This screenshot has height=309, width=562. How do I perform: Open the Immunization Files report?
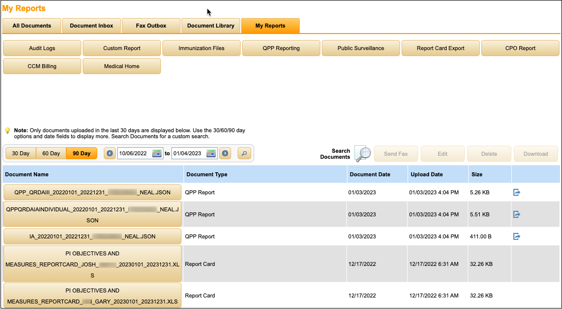(202, 48)
